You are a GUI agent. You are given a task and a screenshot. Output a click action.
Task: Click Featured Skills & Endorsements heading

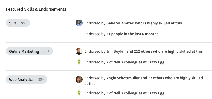point(36,9)
